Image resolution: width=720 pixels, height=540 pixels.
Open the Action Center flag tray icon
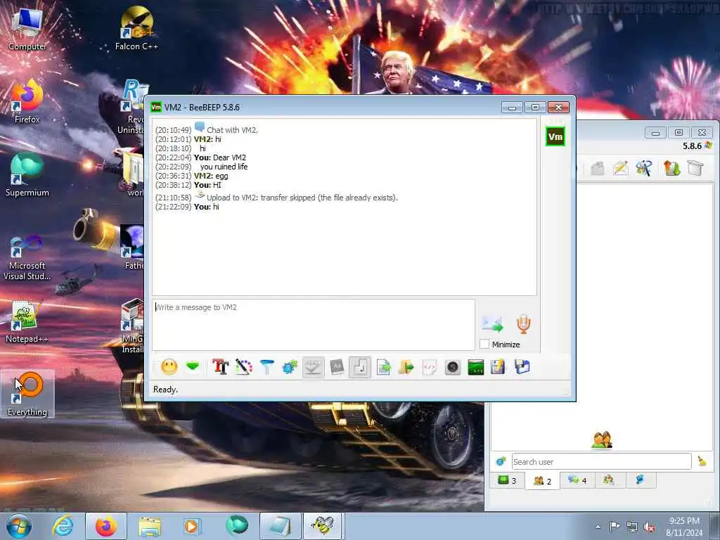(x=615, y=526)
